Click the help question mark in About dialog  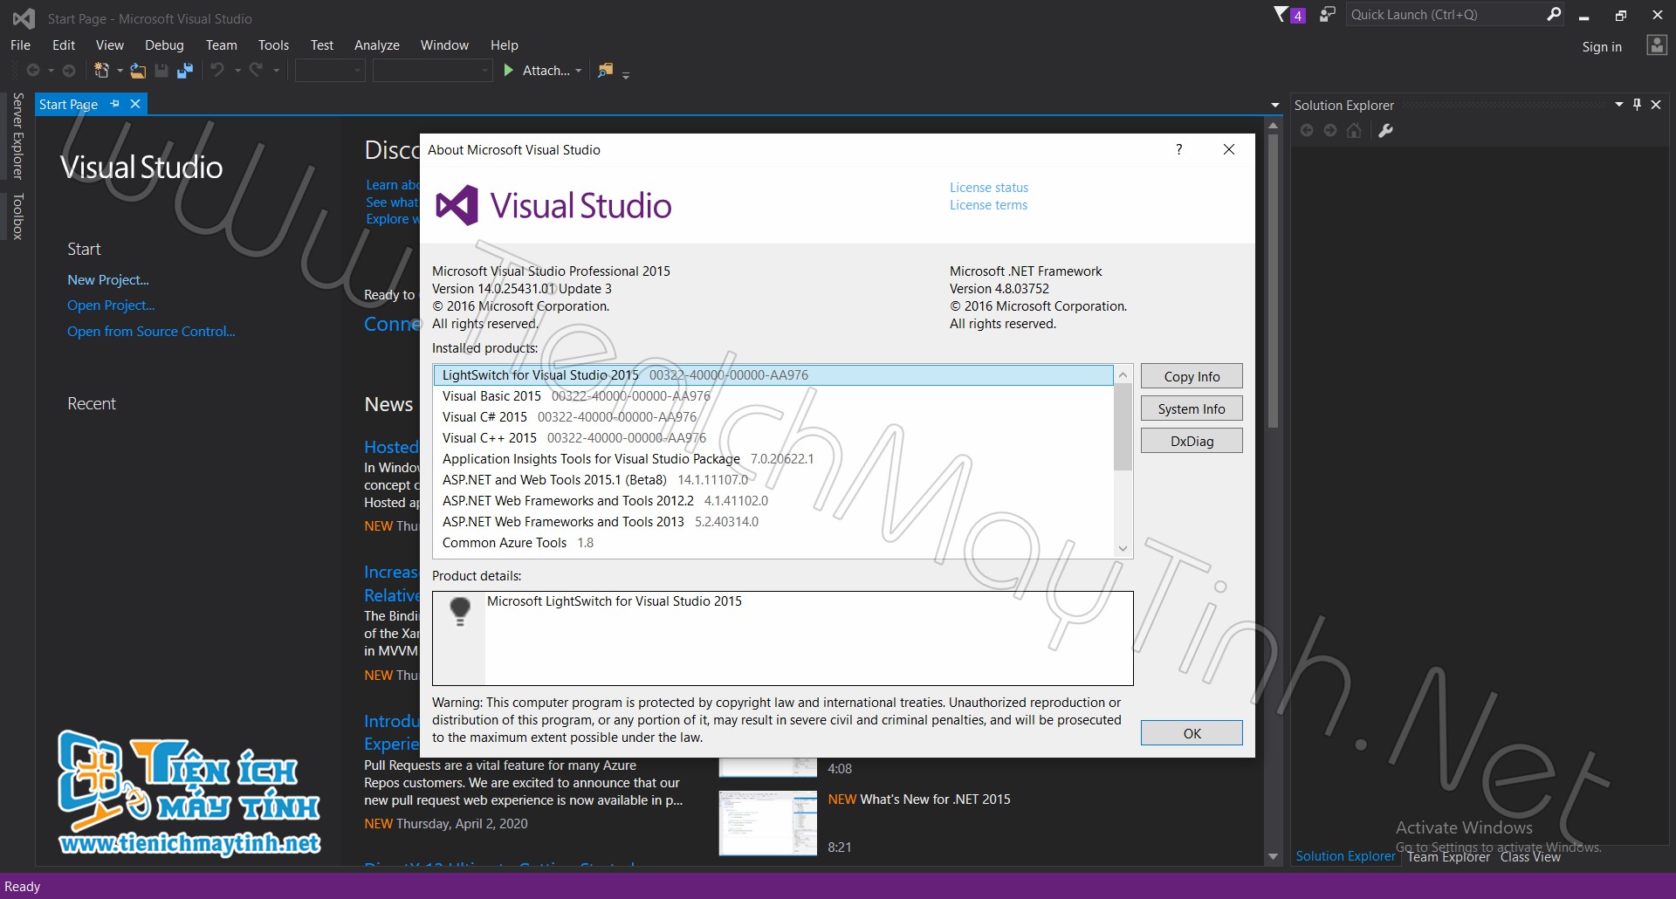pos(1179,149)
